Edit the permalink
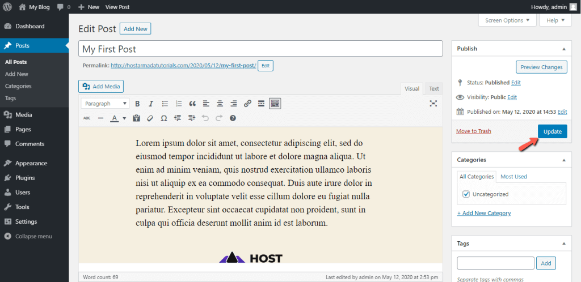Image resolution: width=581 pixels, height=282 pixels. pyautogui.click(x=266, y=66)
